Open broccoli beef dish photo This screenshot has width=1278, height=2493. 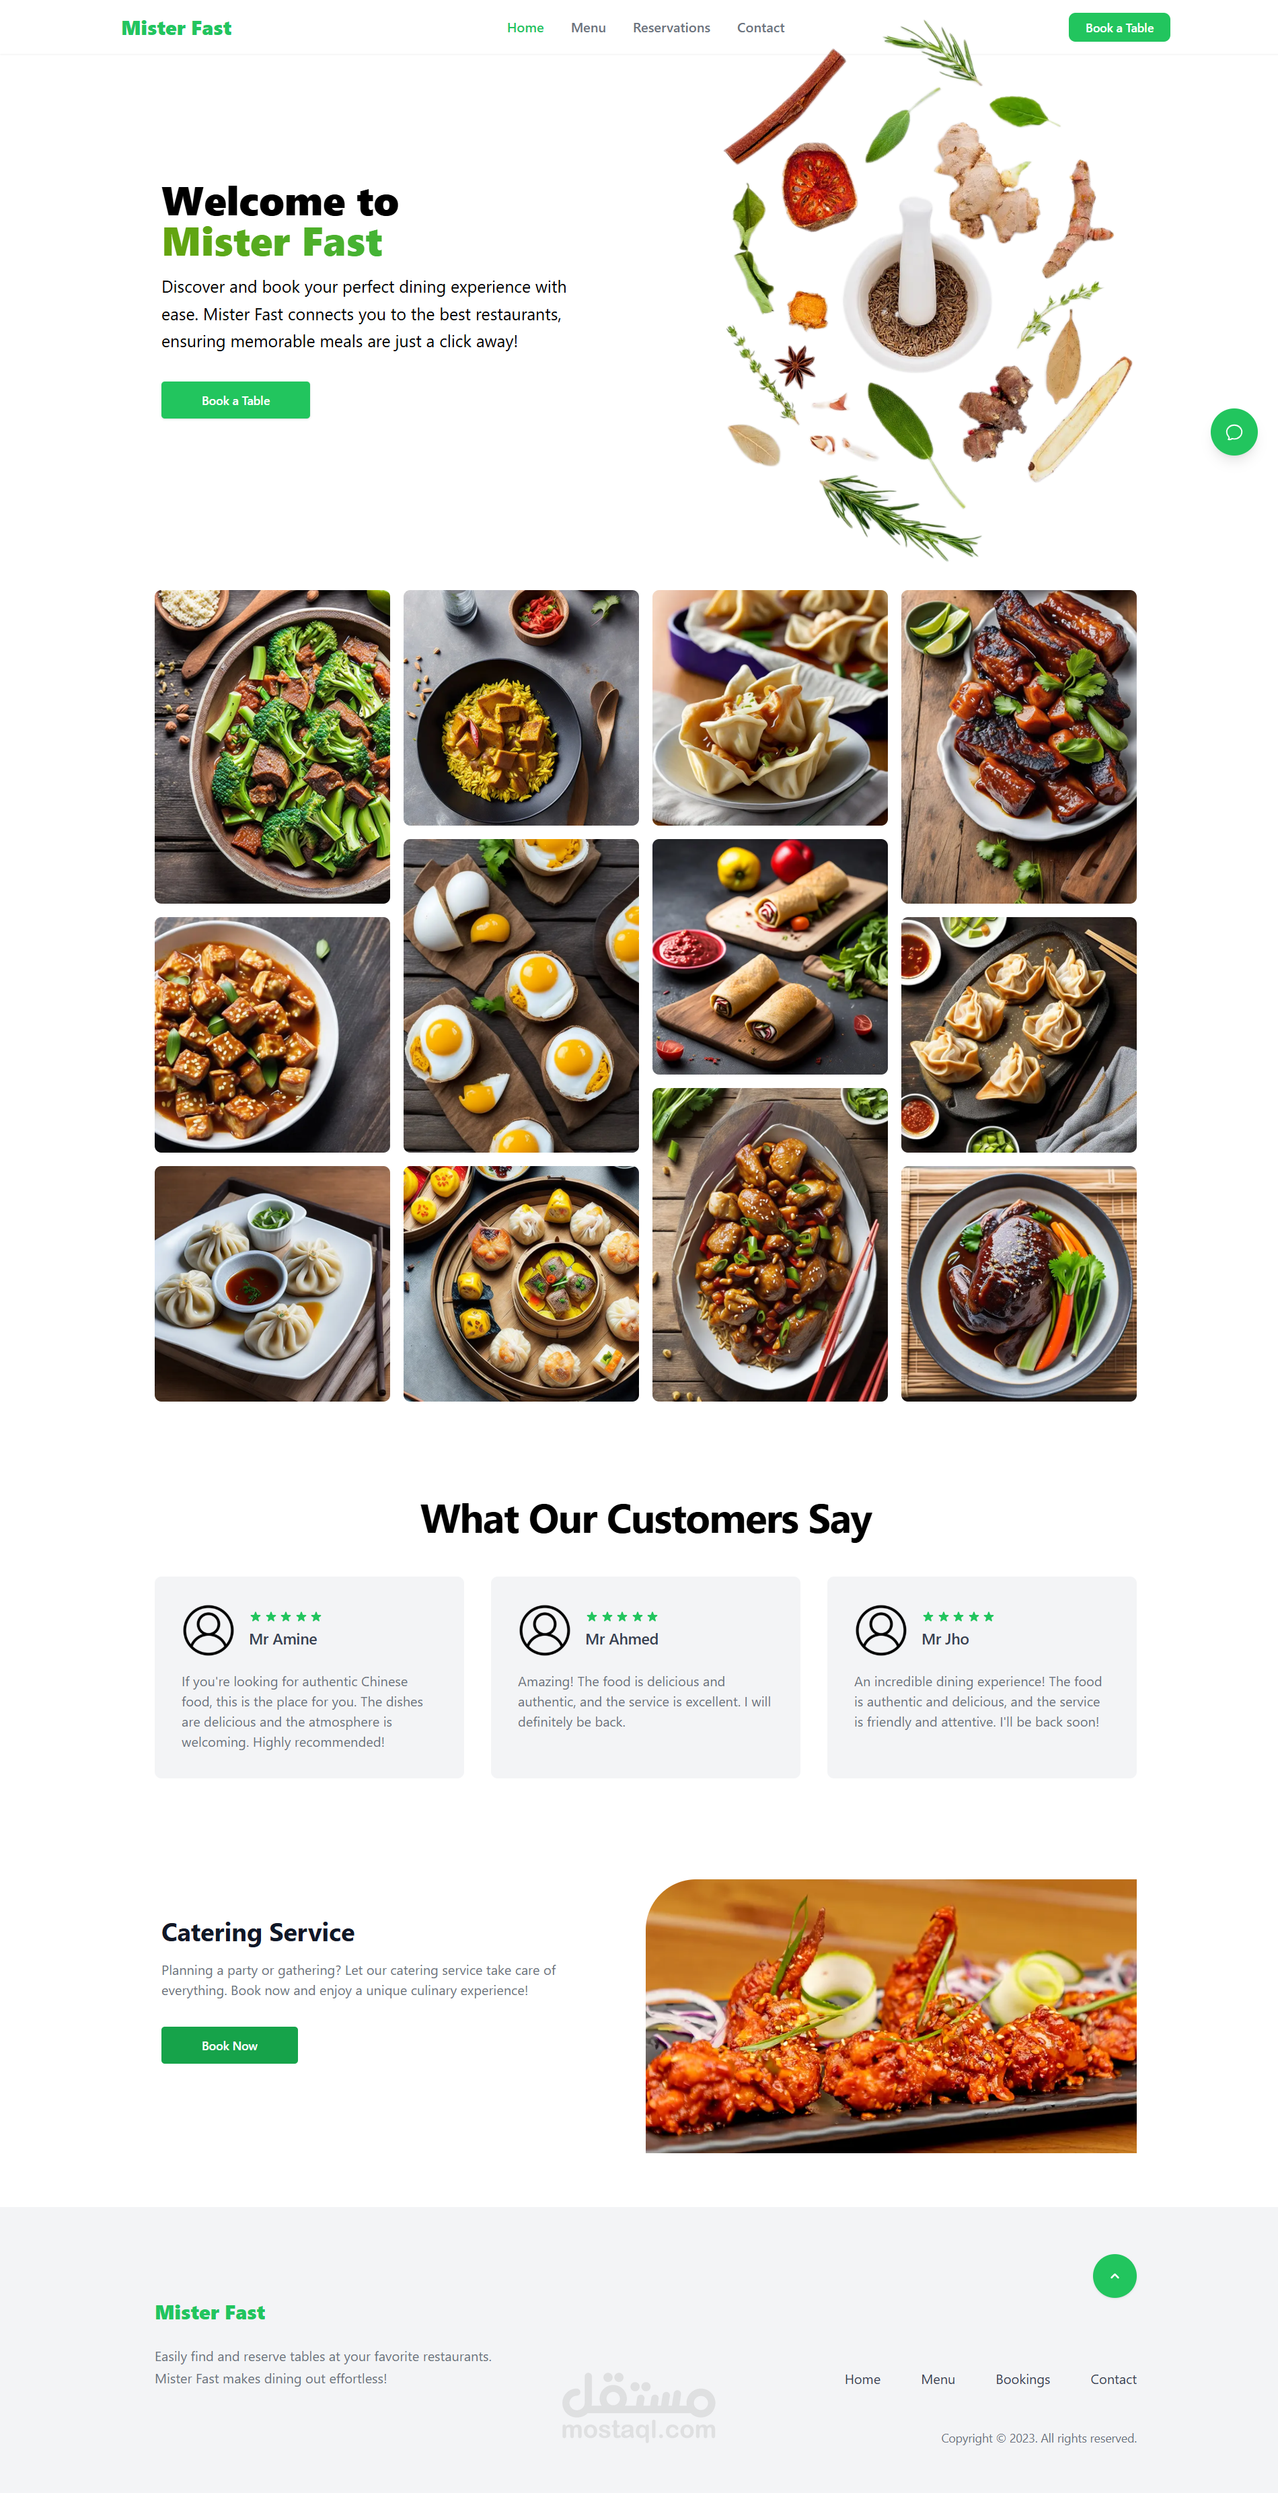tap(272, 746)
